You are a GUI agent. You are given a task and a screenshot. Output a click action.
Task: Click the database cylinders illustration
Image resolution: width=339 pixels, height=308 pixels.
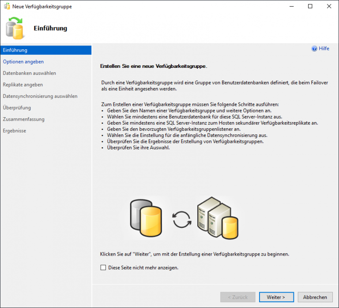coord(146,218)
